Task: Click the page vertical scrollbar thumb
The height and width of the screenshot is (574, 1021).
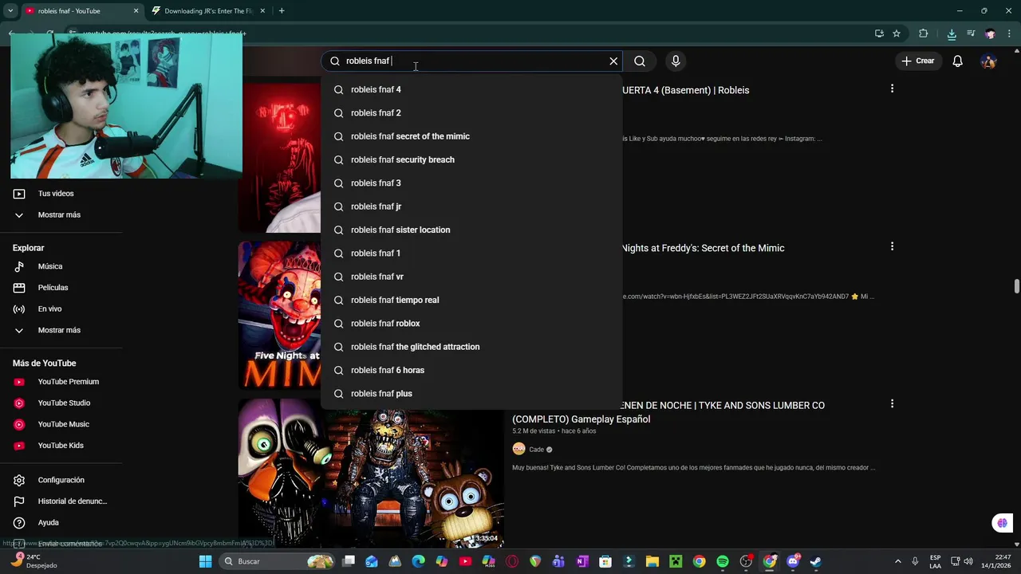Action: point(1016,286)
